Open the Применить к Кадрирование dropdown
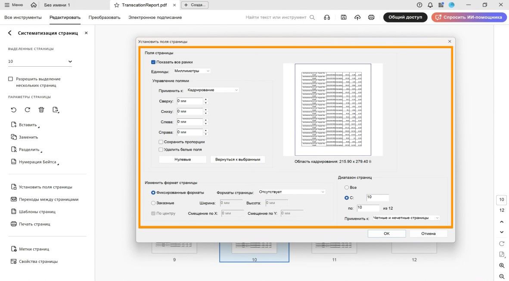 pos(213,90)
